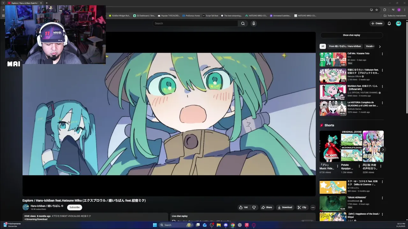Open the YouTube account avatar menu

click(398, 23)
